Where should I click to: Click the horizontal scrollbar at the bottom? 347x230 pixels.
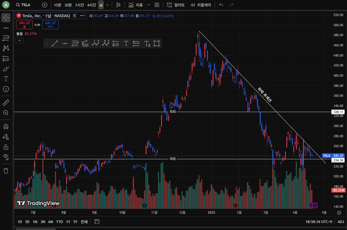coord(36,229)
